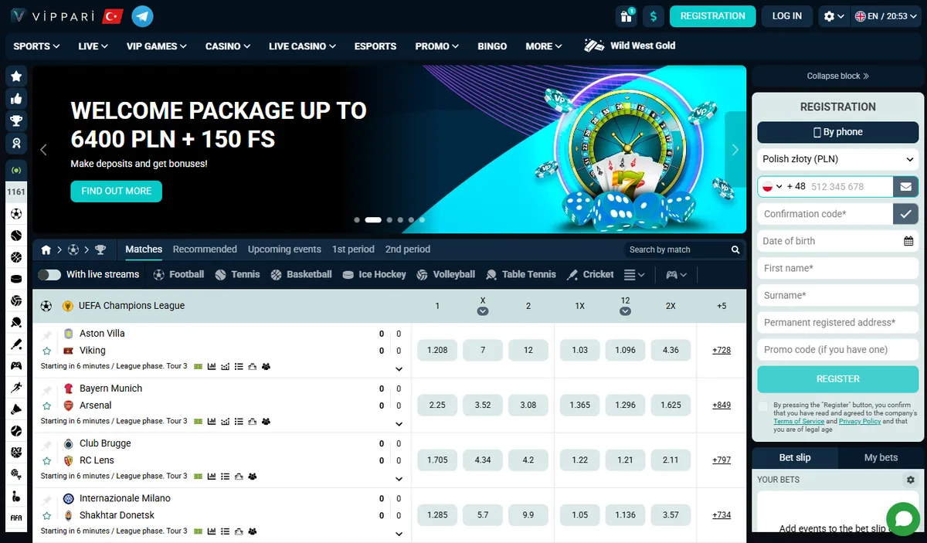
Task: Switch to the Recommended tab
Action: coord(205,249)
